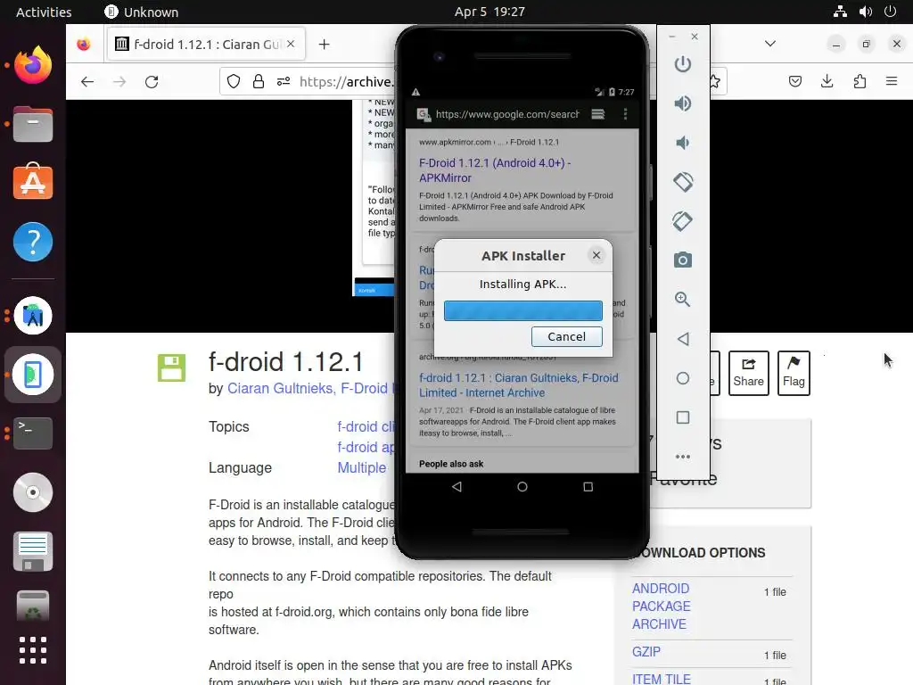This screenshot has width=913, height=685.
Task: Tap the Android back navigation button on phone
Action: pos(457,486)
